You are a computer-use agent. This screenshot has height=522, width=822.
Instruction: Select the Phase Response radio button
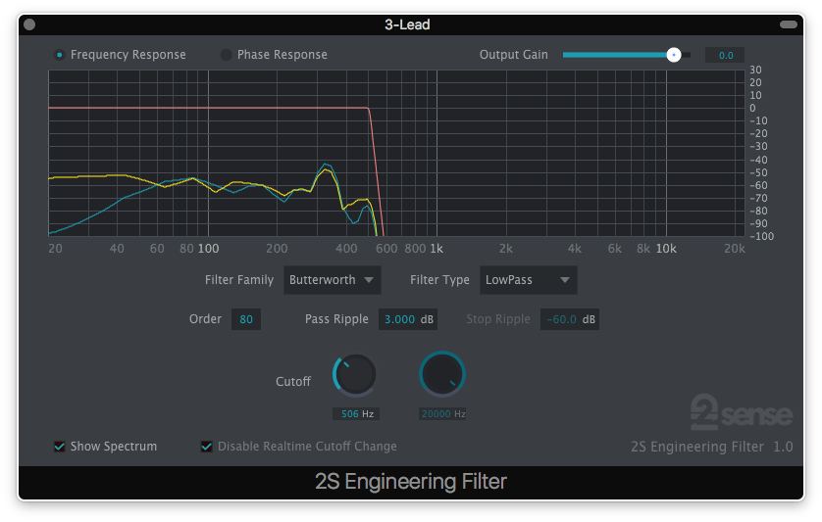(226, 55)
